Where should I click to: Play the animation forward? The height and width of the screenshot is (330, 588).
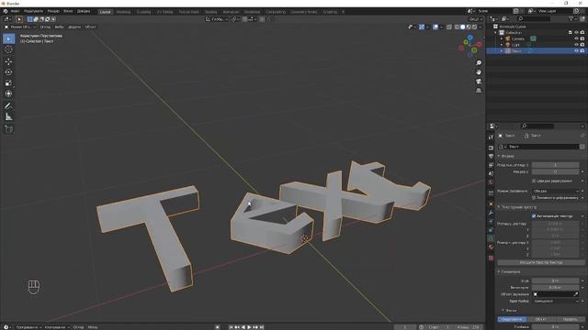coord(249,327)
